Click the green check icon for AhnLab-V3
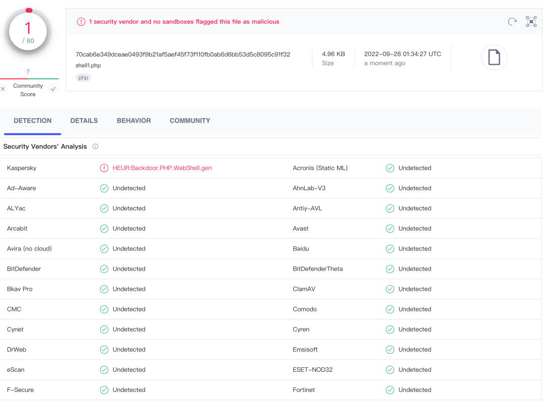The height and width of the screenshot is (402, 544). pyautogui.click(x=390, y=188)
